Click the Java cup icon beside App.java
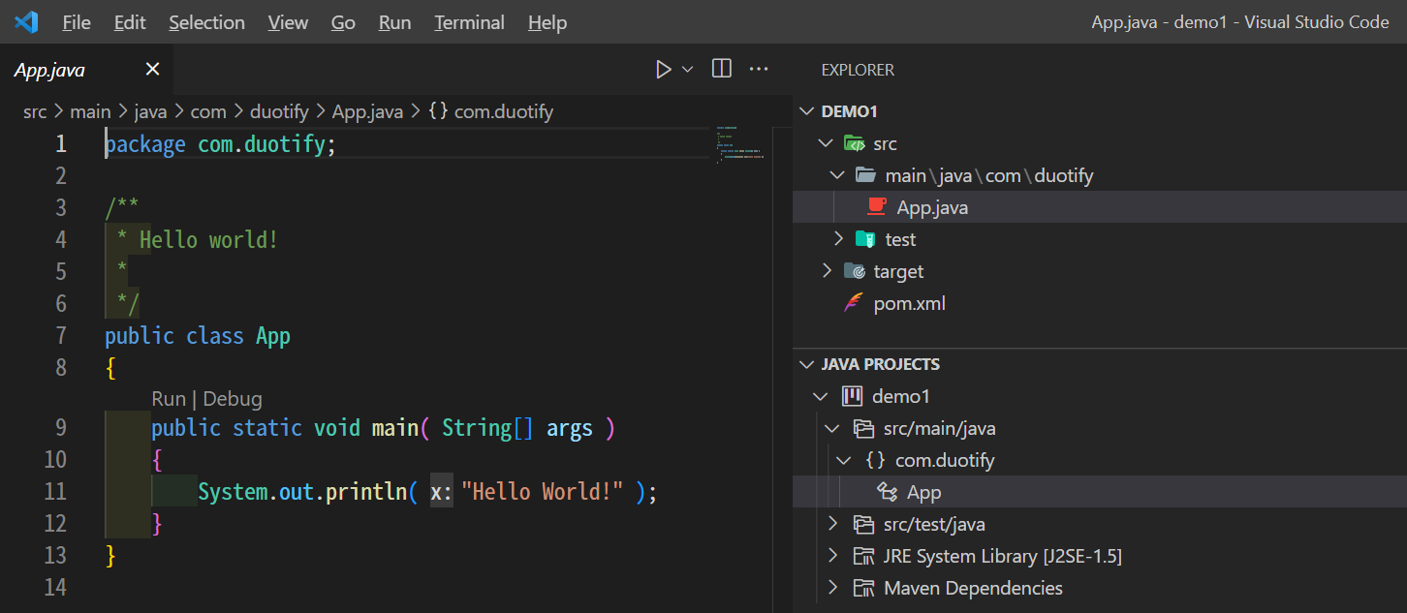 pos(877,206)
